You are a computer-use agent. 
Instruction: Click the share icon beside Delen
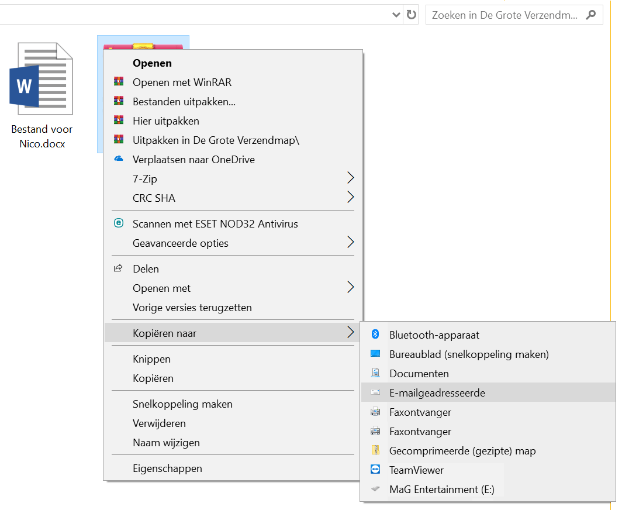pyautogui.click(x=119, y=268)
